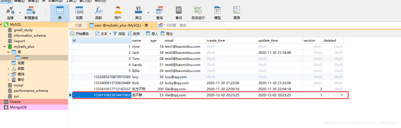Select the email cell boby@qq.com
The width and height of the screenshot is (401, 128).
coord(185,83)
